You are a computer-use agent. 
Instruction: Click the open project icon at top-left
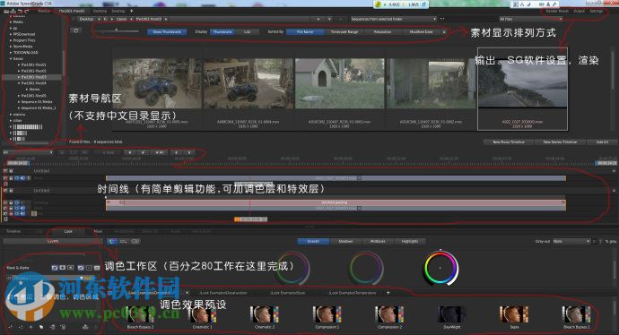(6, 12)
